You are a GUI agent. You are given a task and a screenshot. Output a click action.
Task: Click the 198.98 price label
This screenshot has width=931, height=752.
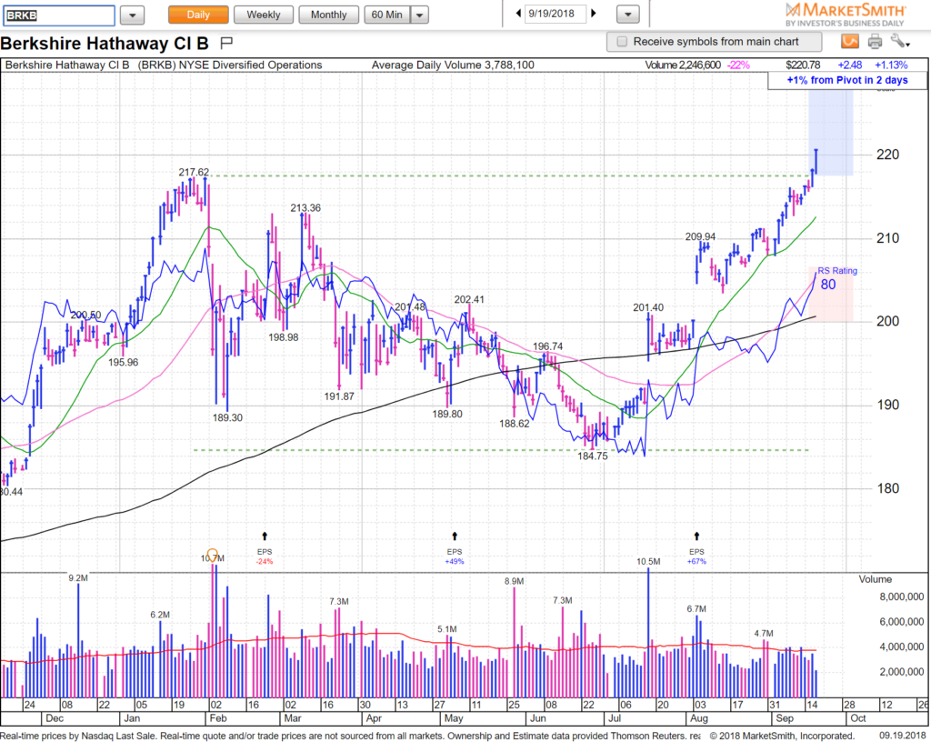coord(284,337)
